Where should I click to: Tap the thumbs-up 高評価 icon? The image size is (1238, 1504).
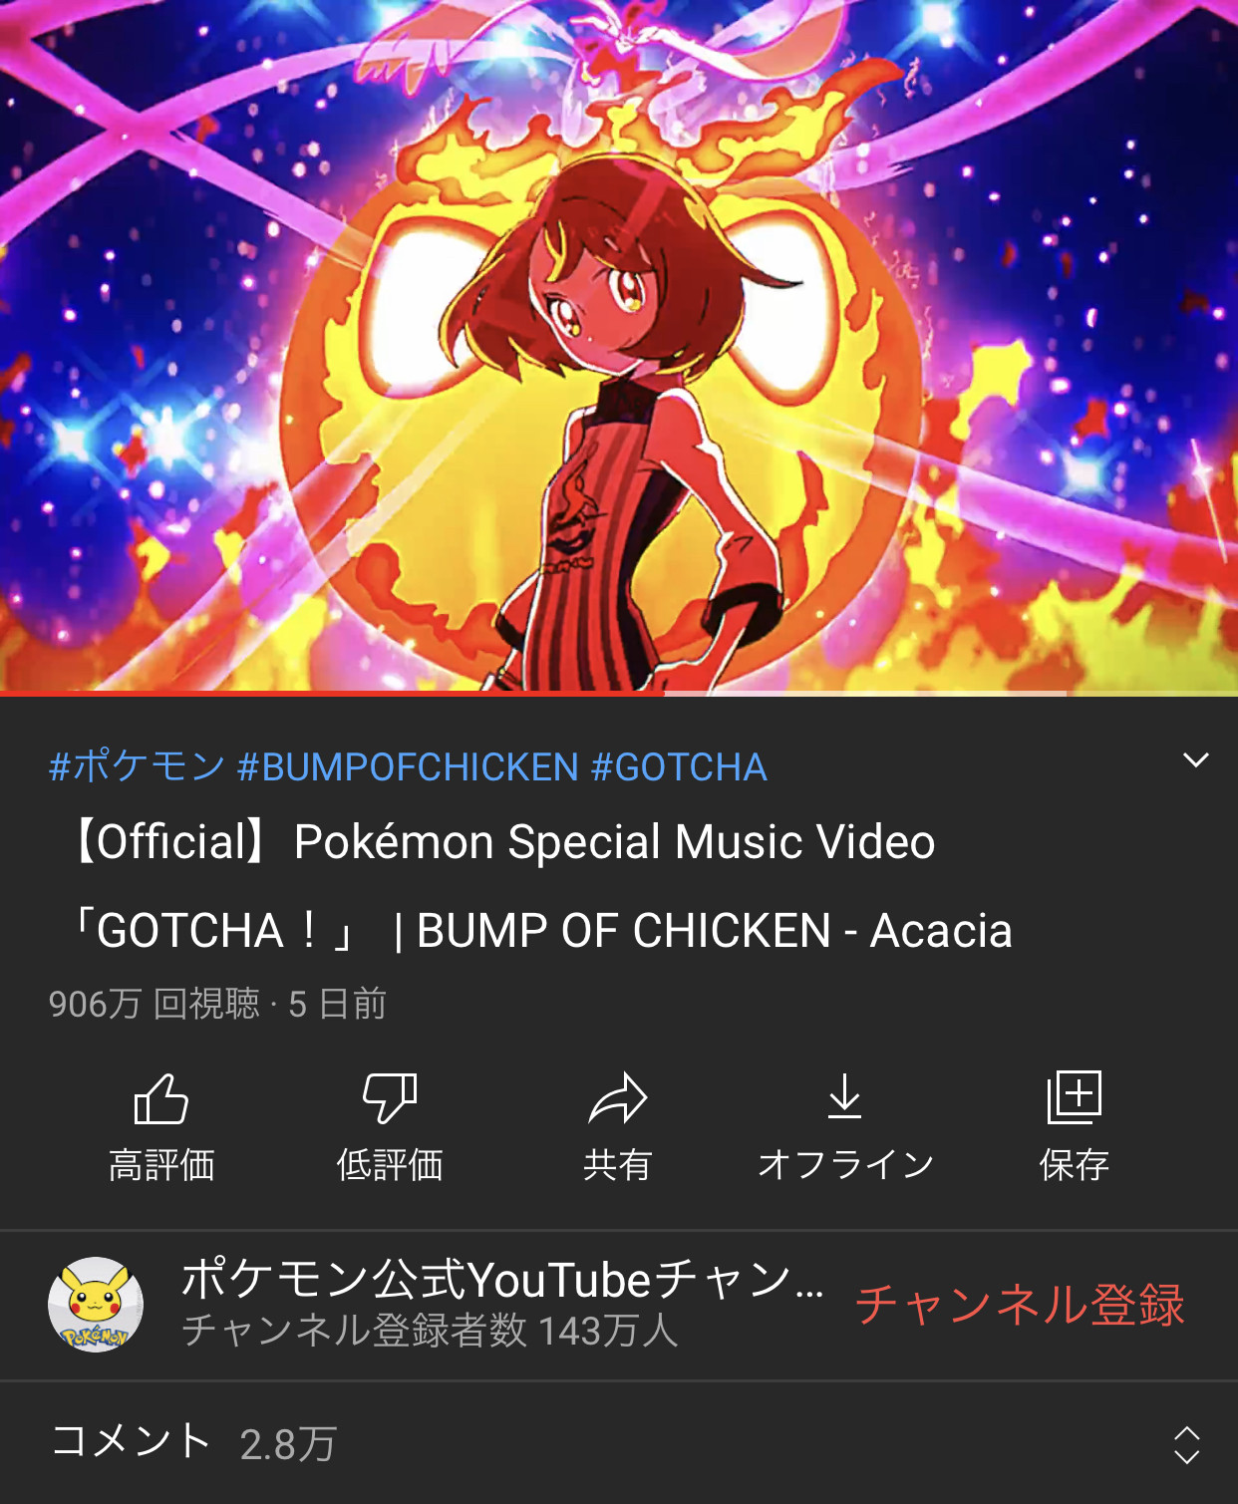[x=160, y=1098]
